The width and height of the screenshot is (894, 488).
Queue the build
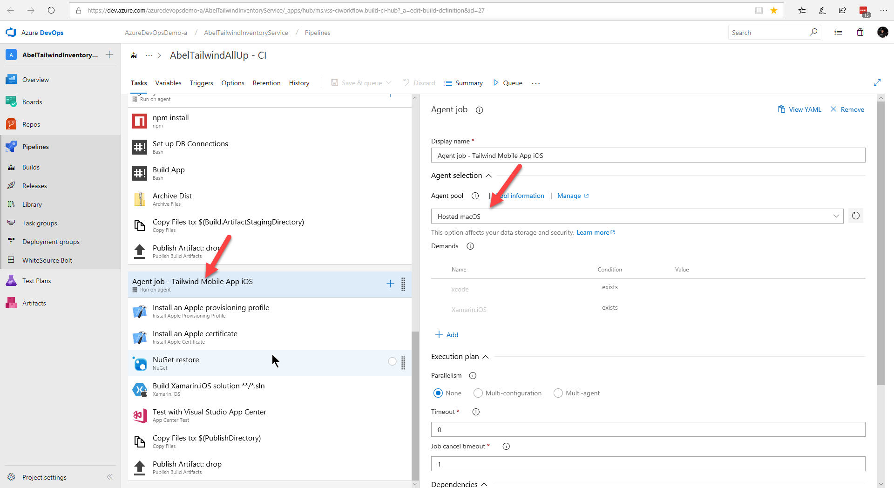point(508,83)
